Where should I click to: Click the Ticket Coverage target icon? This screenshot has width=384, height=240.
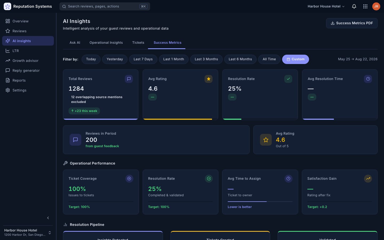pyautogui.click(x=129, y=179)
